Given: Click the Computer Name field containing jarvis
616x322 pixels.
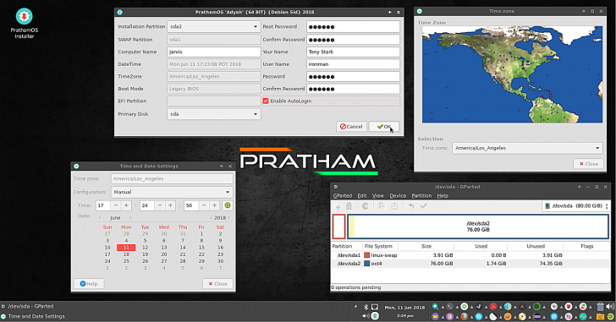Looking at the screenshot, I should 213,52.
